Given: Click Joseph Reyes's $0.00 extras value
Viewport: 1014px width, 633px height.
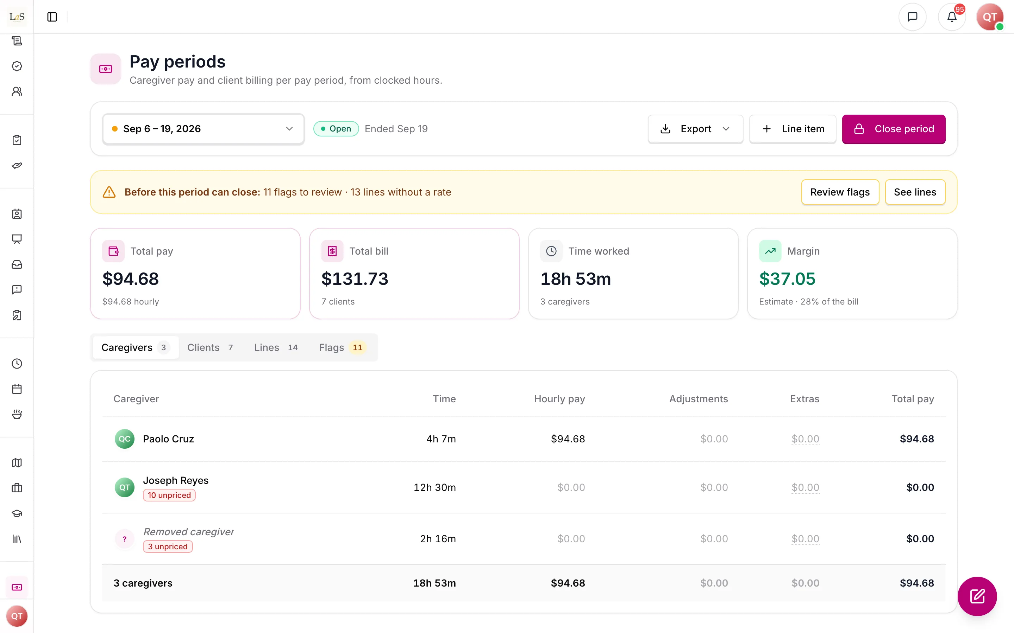Looking at the screenshot, I should coord(805,487).
